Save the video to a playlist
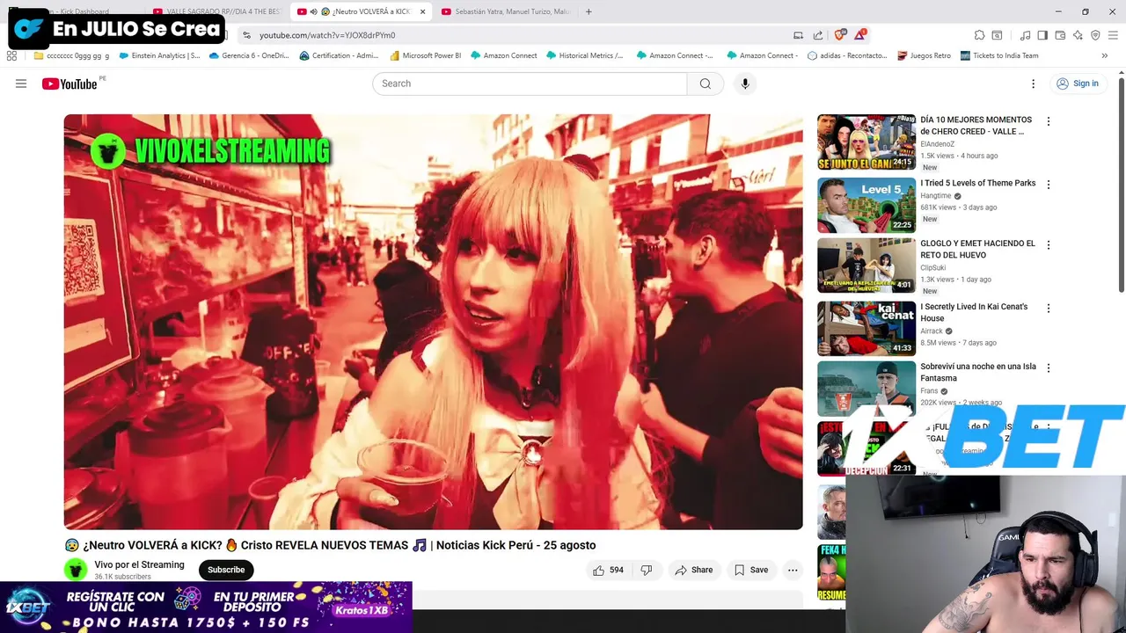This screenshot has height=633, width=1126. pyautogui.click(x=751, y=570)
